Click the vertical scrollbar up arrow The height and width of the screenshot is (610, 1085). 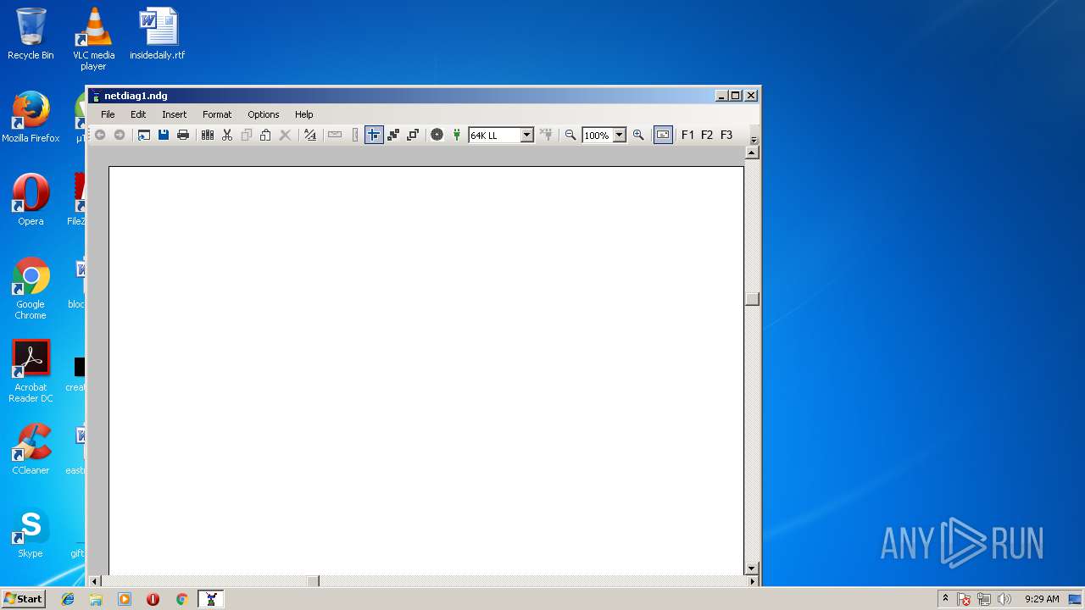pos(752,152)
